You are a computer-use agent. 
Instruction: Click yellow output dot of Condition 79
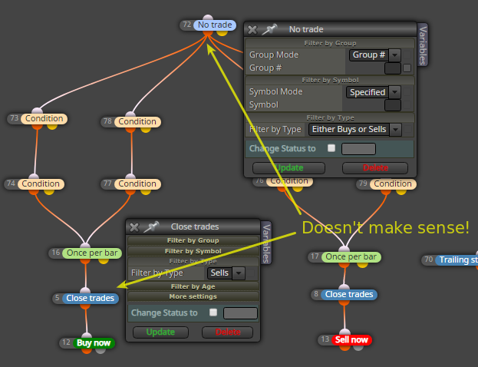tap(401, 191)
